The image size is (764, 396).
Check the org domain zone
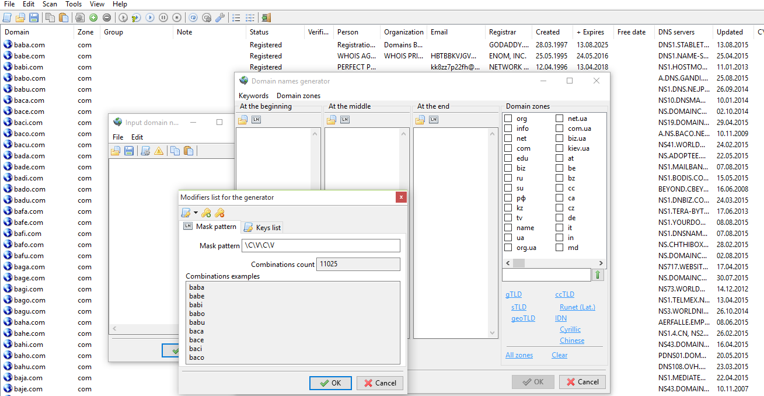point(508,119)
